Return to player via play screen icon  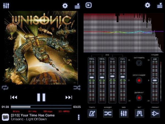(x=89, y=5)
